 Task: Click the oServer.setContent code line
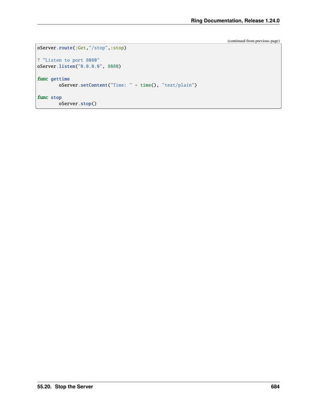click(x=128, y=85)
